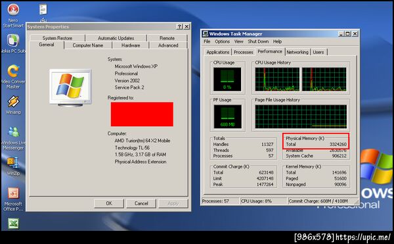The height and width of the screenshot is (244, 394).
Task: Switch to the Processes tab
Action: tap(243, 52)
